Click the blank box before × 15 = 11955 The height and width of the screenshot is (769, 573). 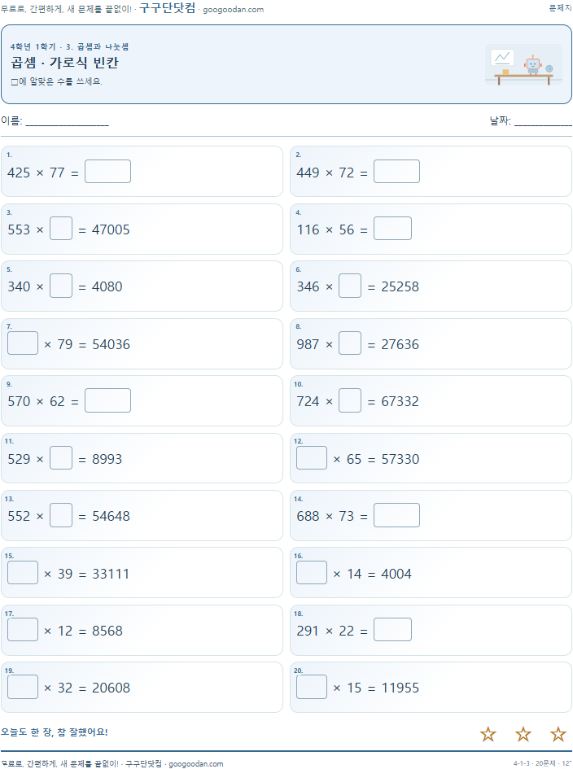coord(312,687)
